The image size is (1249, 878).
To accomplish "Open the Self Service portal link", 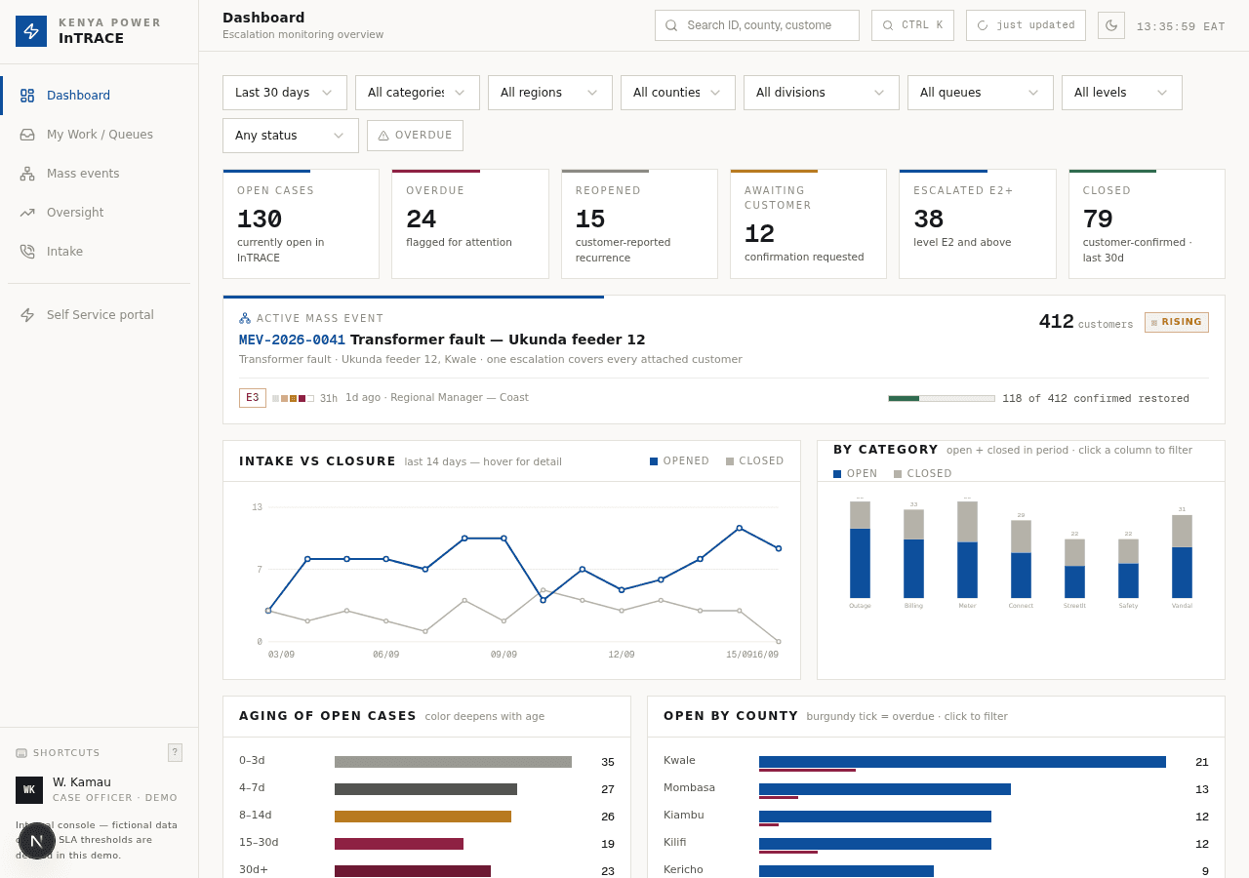I will click(100, 315).
